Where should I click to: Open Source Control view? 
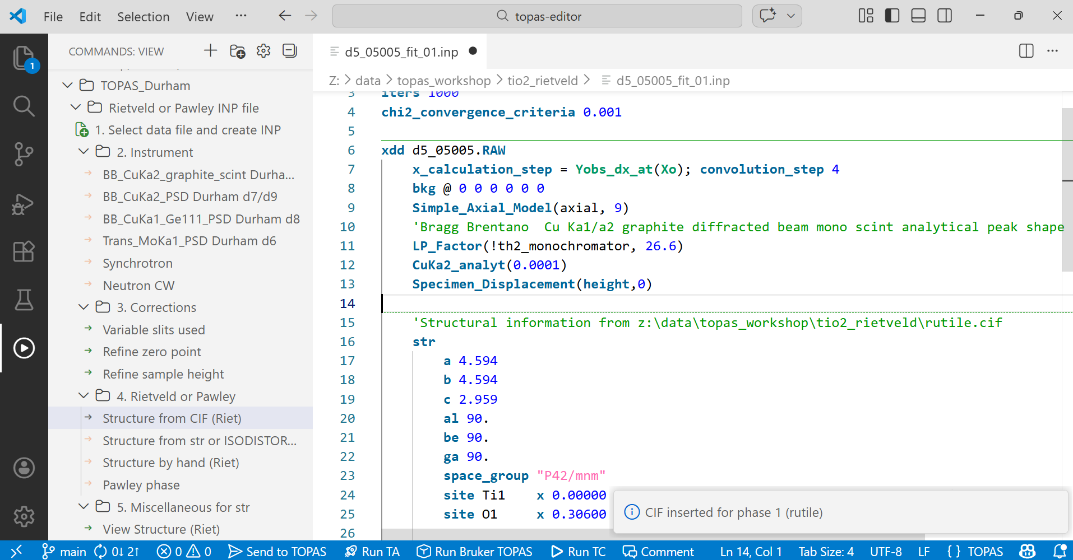tap(24, 154)
